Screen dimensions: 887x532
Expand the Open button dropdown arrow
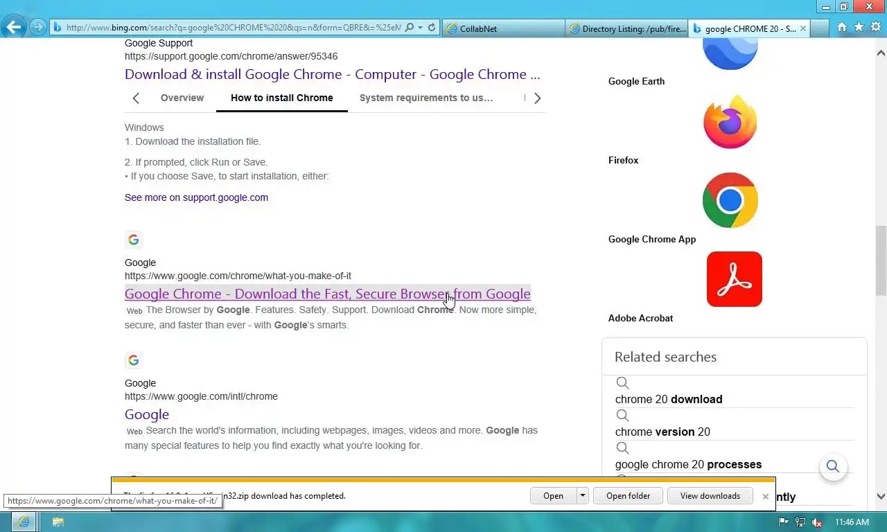(x=583, y=496)
